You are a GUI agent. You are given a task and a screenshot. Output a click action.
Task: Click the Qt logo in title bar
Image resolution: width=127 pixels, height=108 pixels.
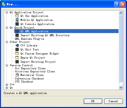[4, 4]
